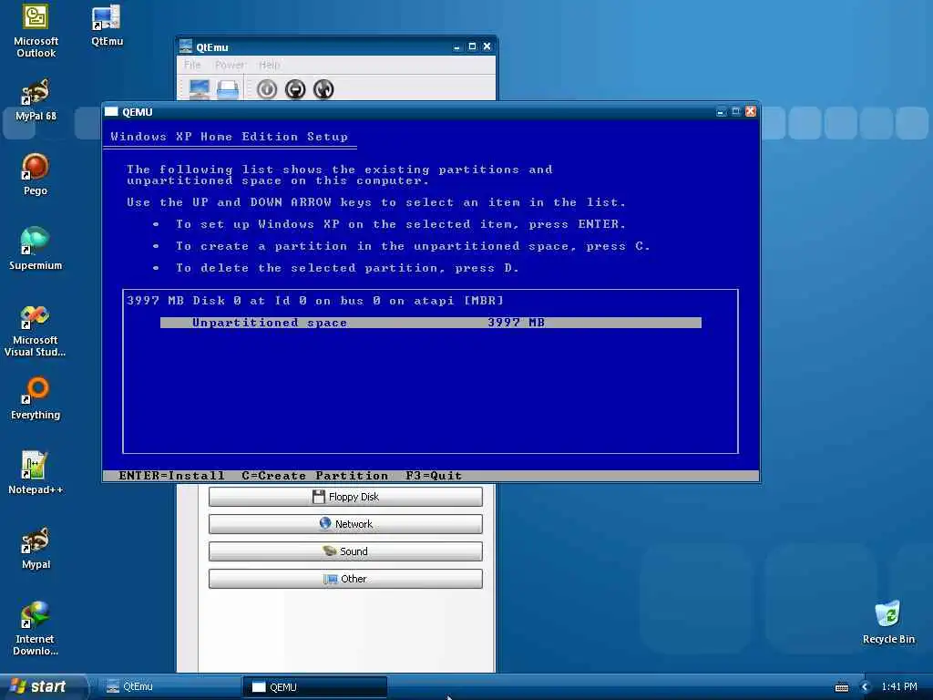Click the C=Create Partition status text
Image resolution: width=933 pixels, height=700 pixels.
point(314,476)
